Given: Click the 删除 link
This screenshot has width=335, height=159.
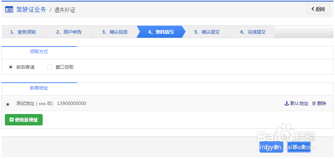Looking at the screenshot, I should (321, 103).
